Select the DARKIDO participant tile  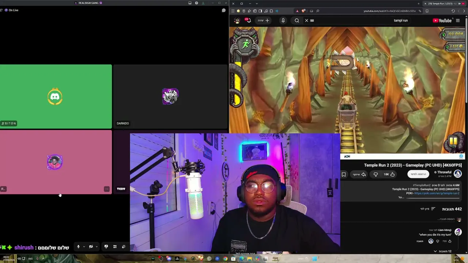coord(170,96)
